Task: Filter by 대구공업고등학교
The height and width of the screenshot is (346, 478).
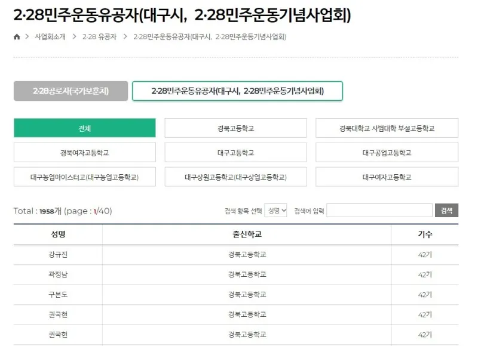Action: 387,153
